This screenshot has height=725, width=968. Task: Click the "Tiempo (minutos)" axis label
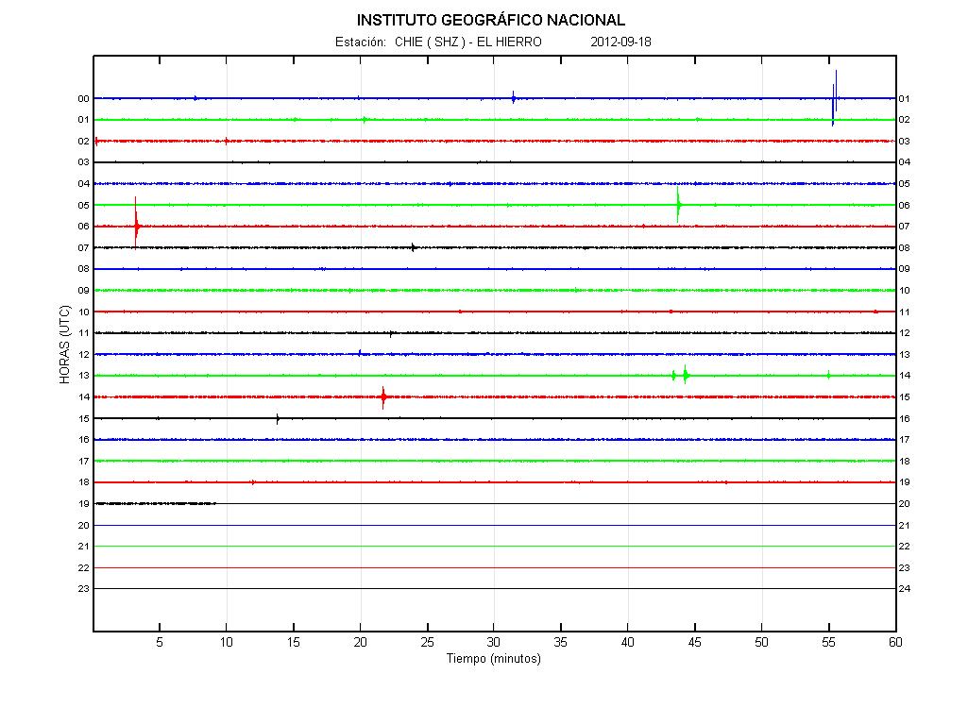point(493,658)
